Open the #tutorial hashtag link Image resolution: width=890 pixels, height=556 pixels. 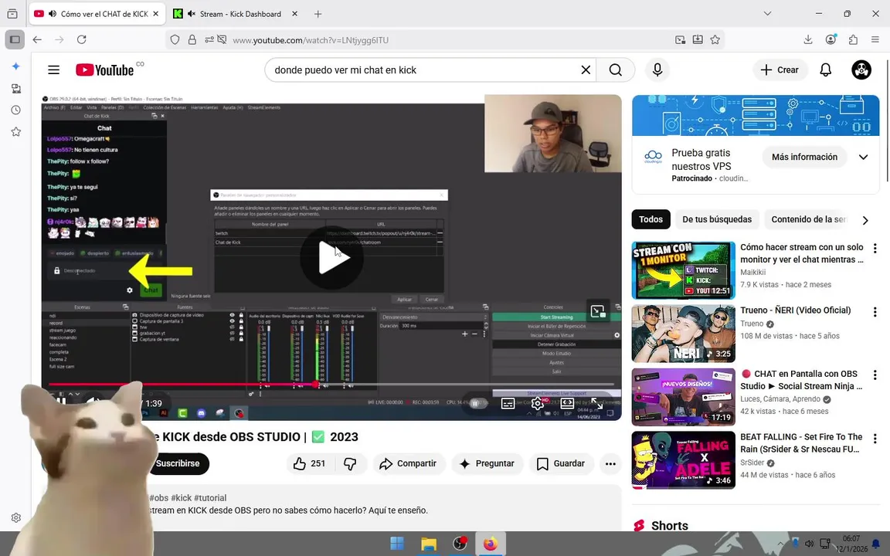point(210,498)
